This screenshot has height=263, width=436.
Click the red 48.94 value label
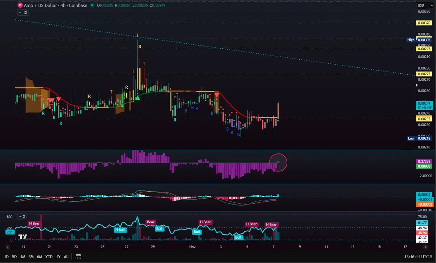tap(422, 233)
